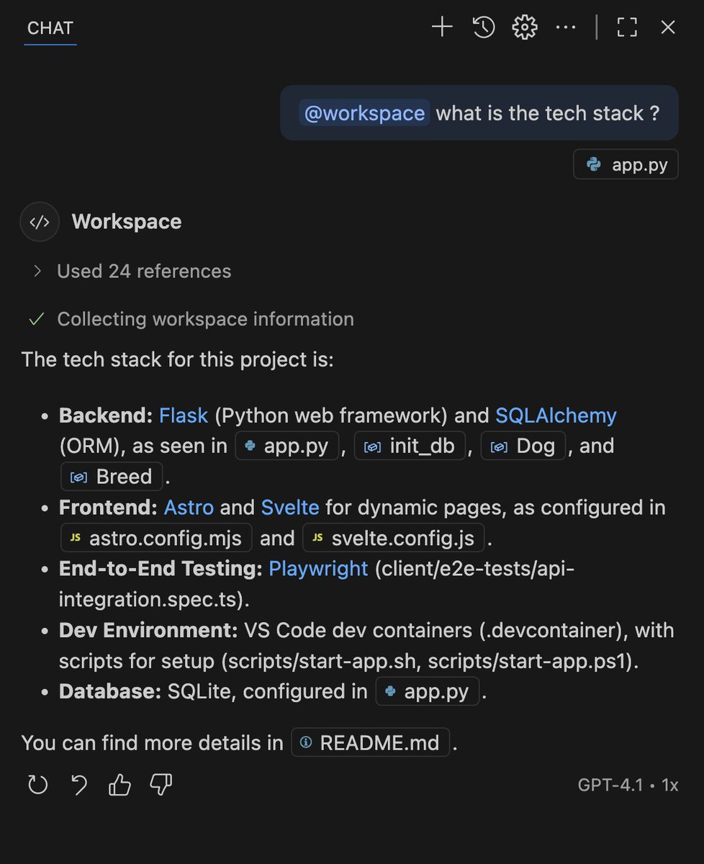This screenshot has width=704, height=864.
Task: Click the user prompt message bubble
Action: (x=479, y=113)
